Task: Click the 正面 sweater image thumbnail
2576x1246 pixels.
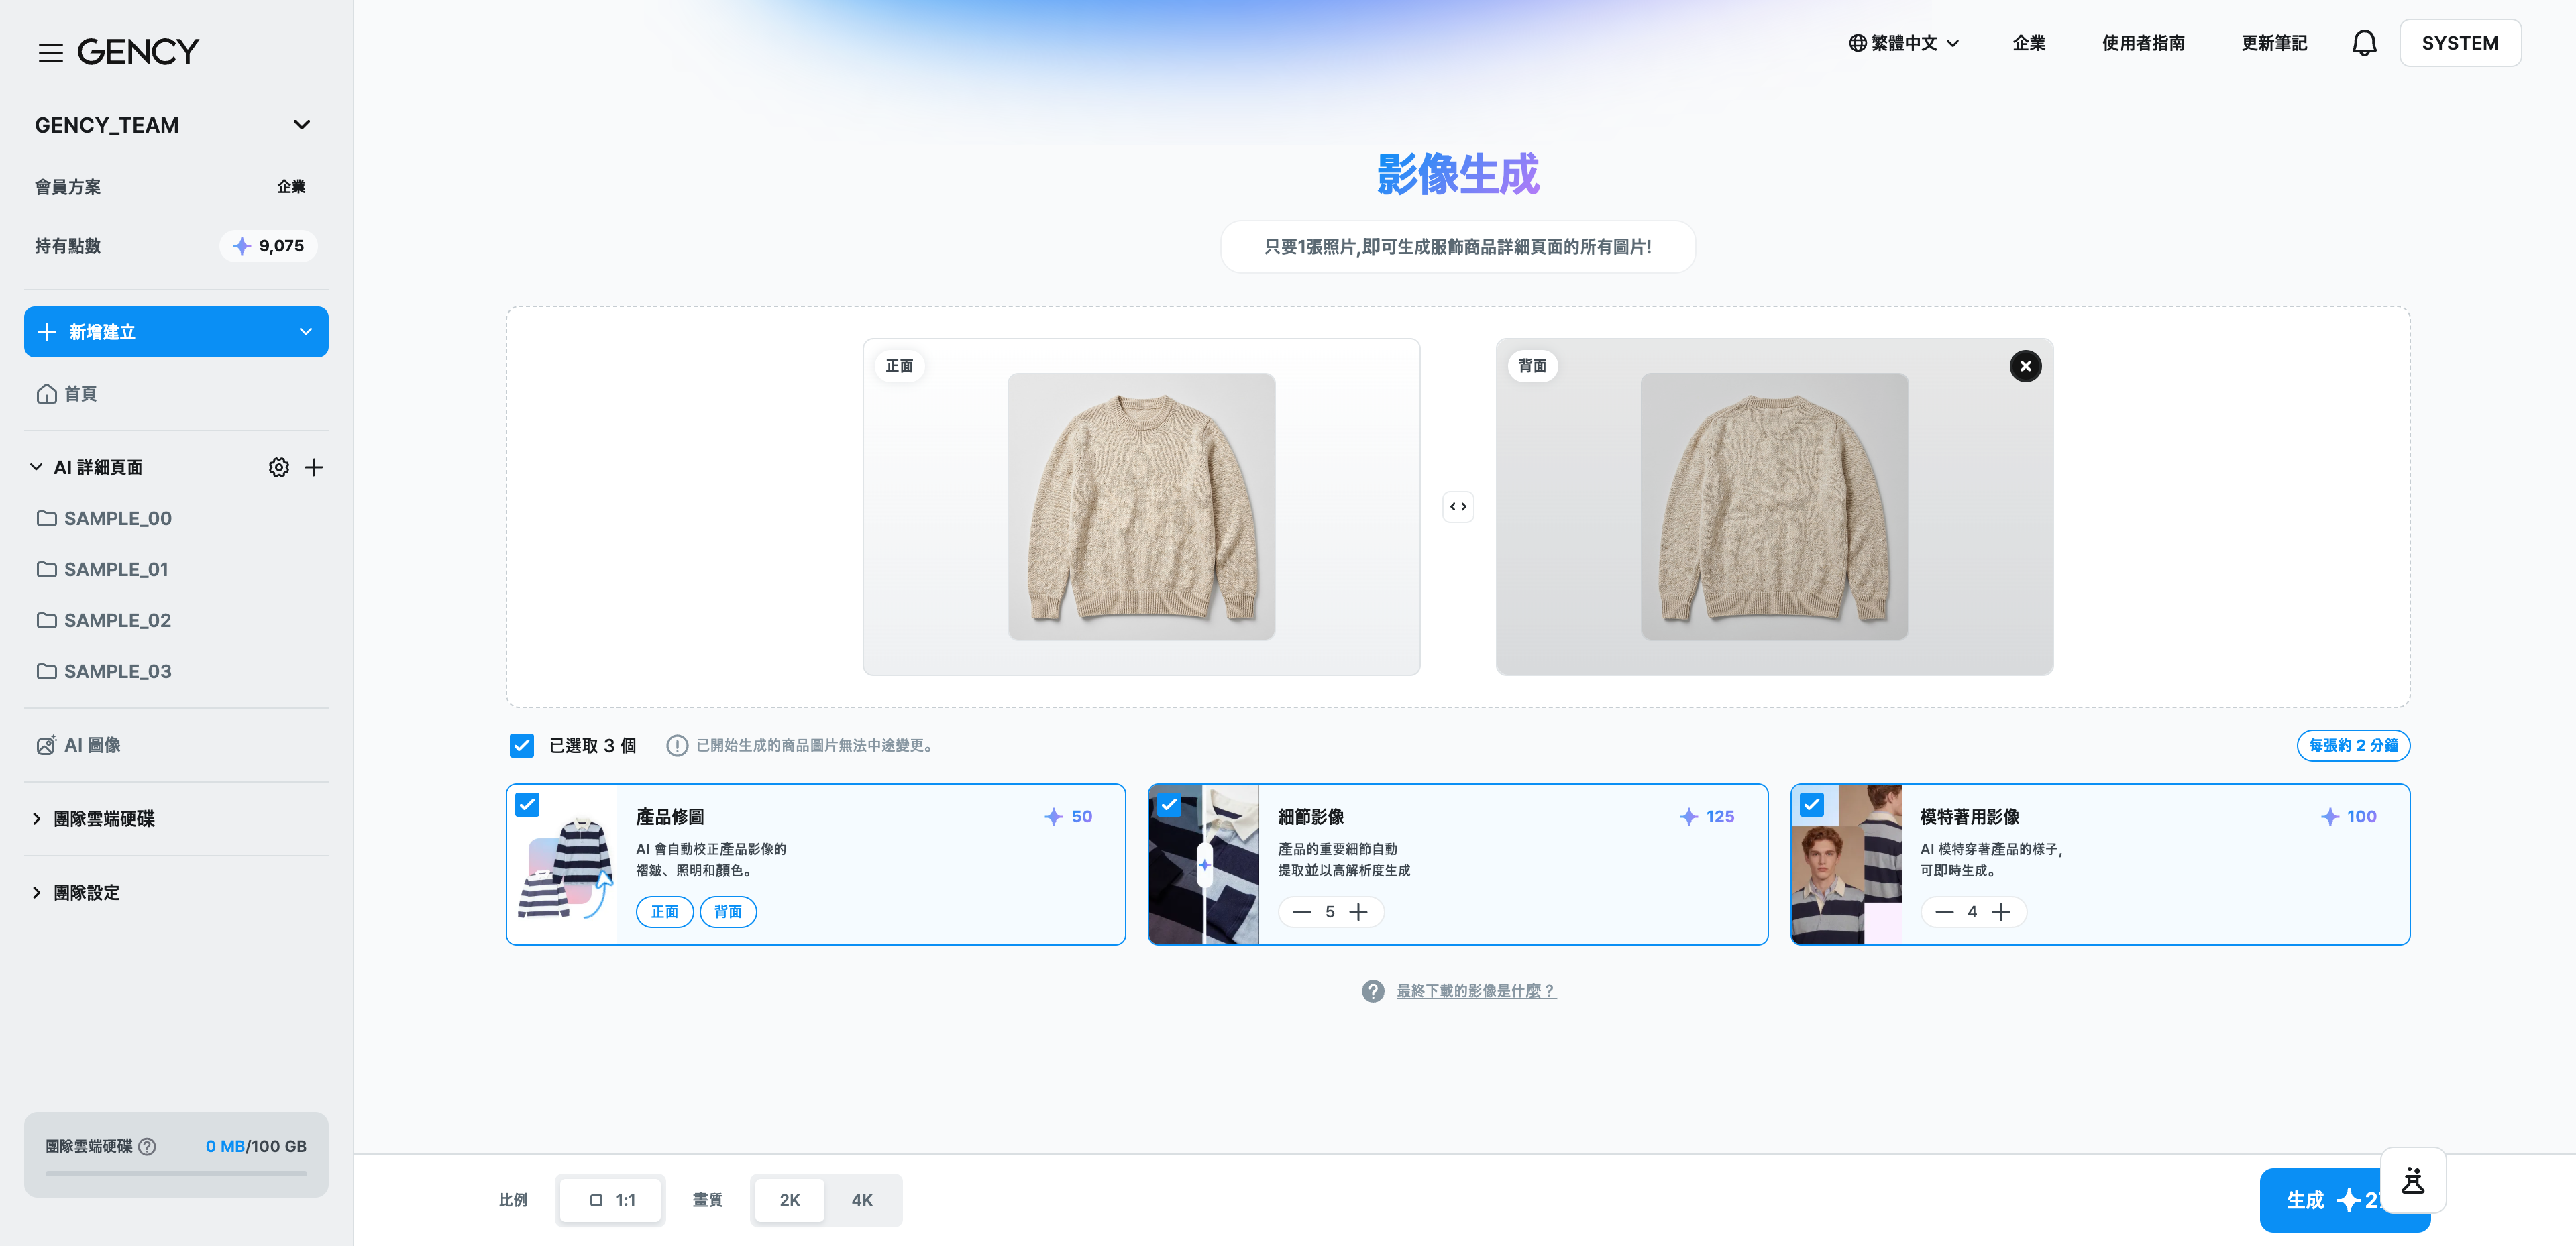Action: coord(1141,506)
